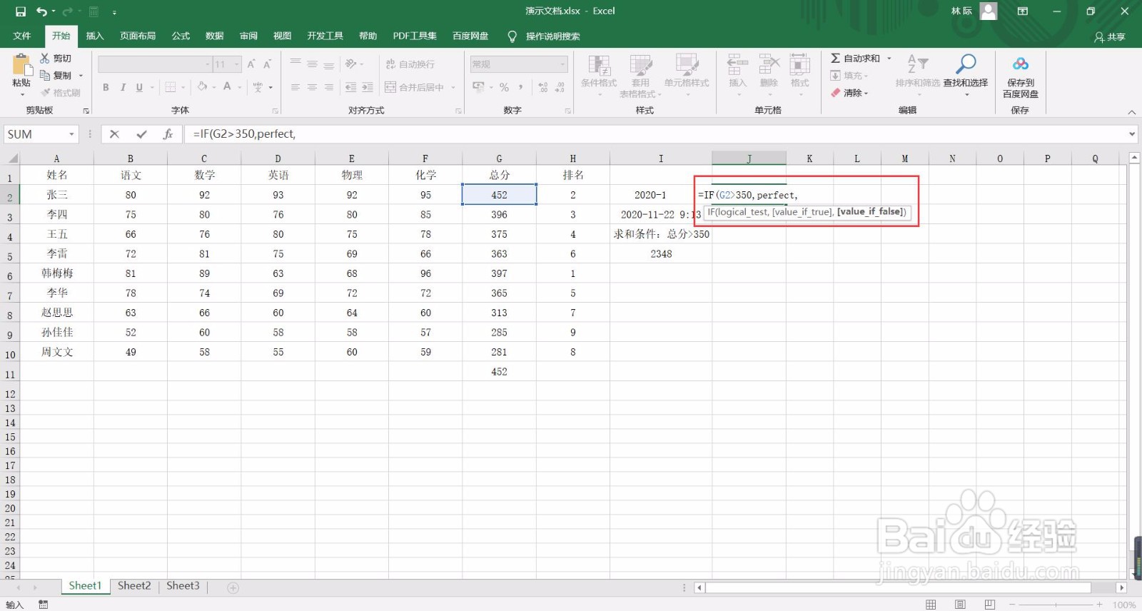
Task: Open the Sheet3 worksheet tab
Action: [183, 586]
